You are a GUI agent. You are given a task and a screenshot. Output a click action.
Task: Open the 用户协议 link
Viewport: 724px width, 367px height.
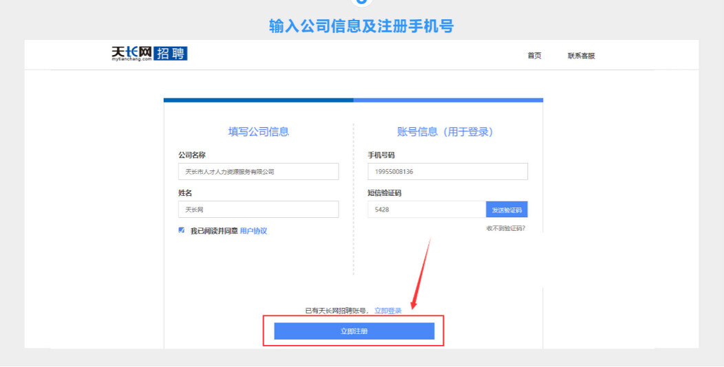(253, 231)
